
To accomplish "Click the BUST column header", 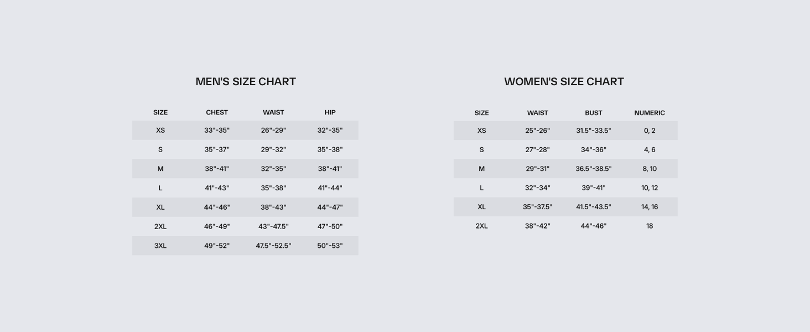I will (594, 113).
